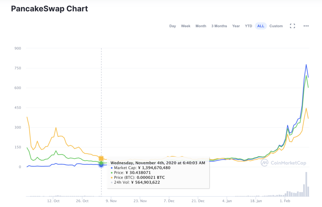Select the ALL time range
This screenshot has width=322, height=207.
261,26
